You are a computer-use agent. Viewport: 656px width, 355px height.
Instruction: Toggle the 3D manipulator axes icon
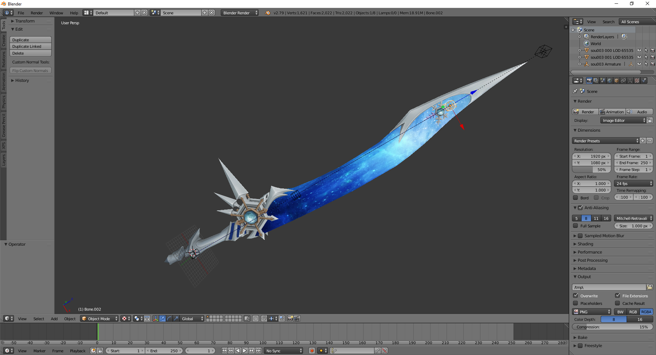[x=156, y=318]
